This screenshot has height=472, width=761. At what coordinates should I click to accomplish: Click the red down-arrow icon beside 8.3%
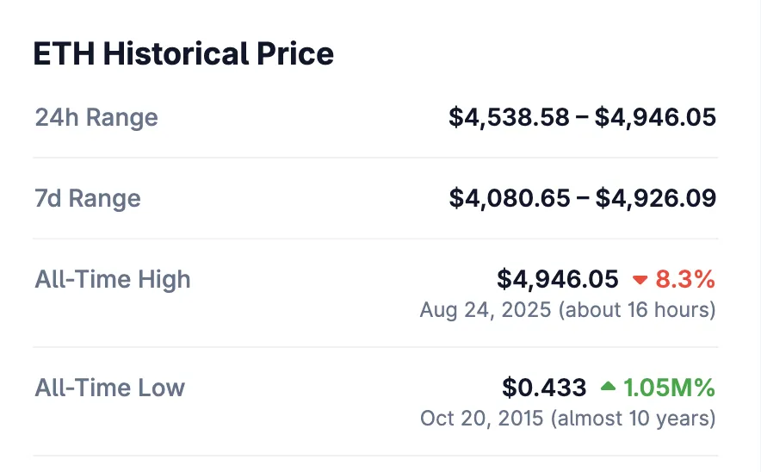tap(640, 280)
